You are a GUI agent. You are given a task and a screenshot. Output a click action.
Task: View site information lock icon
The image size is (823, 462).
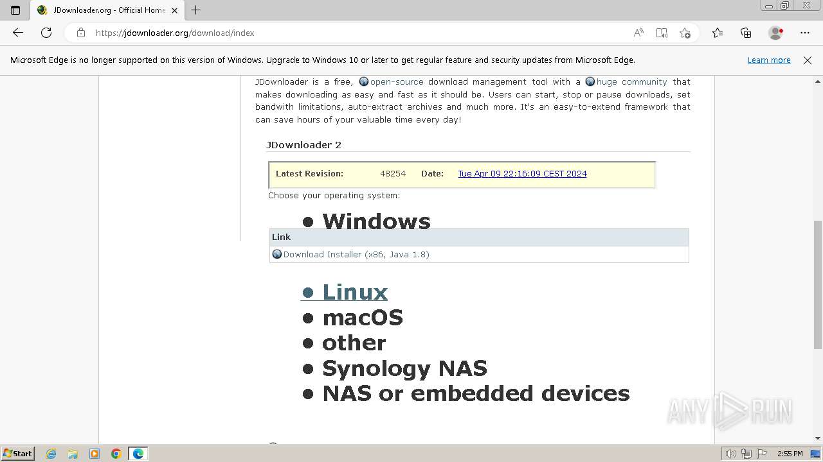(x=81, y=33)
